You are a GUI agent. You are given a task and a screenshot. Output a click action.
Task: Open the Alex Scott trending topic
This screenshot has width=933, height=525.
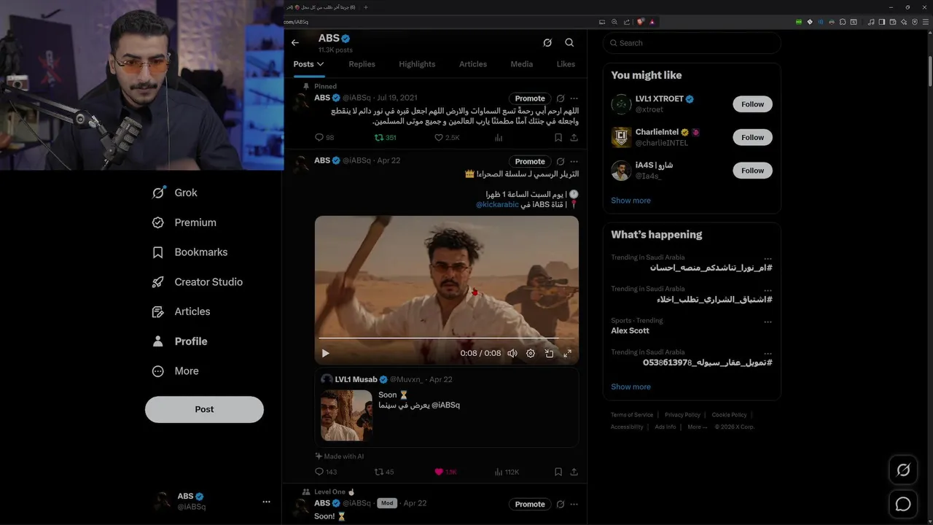click(630, 330)
